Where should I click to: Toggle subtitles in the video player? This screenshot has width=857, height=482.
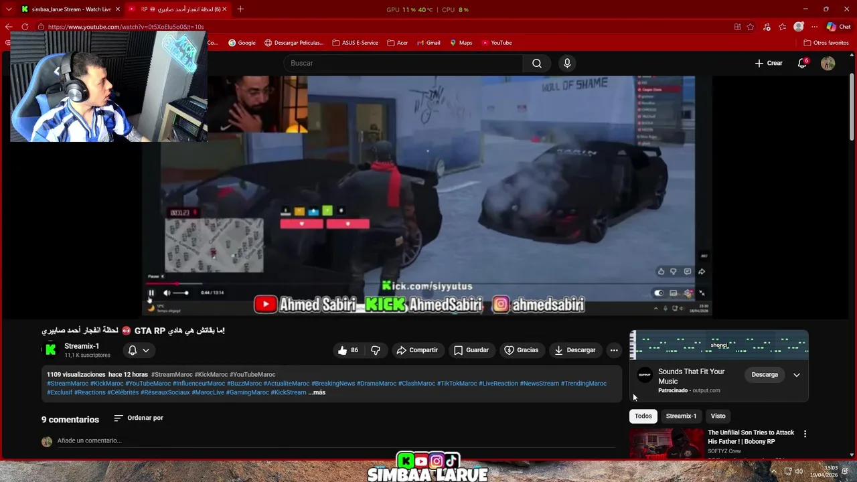coord(674,293)
